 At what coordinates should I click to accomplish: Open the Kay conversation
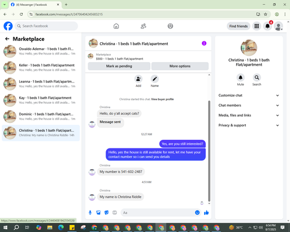click(41, 100)
